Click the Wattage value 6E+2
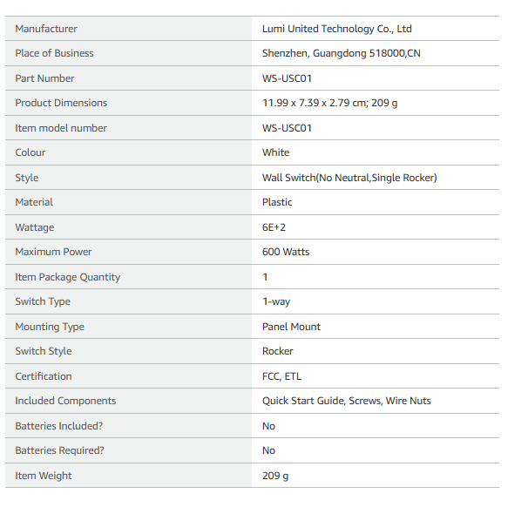The image size is (508, 507). coord(274,227)
